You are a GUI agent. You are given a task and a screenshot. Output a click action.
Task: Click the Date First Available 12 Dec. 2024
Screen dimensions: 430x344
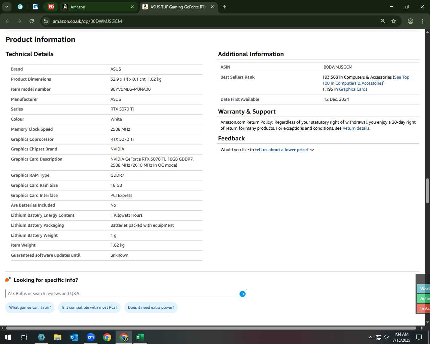click(336, 99)
